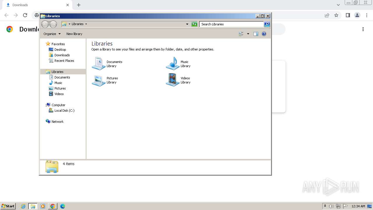Click the Explorer Forward navigation button
This screenshot has width=373, height=210.
(53, 24)
